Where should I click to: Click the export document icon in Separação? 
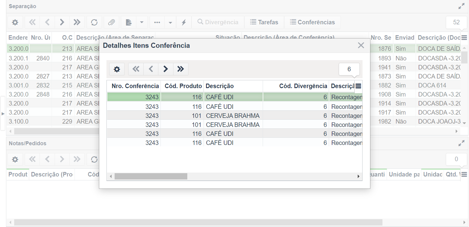coord(129,22)
